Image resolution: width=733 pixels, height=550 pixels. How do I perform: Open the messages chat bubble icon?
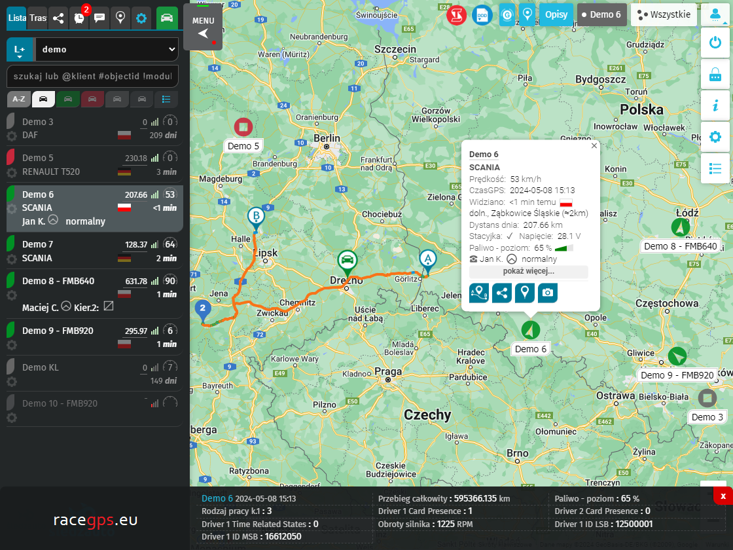pyautogui.click(x=99, y=18)
